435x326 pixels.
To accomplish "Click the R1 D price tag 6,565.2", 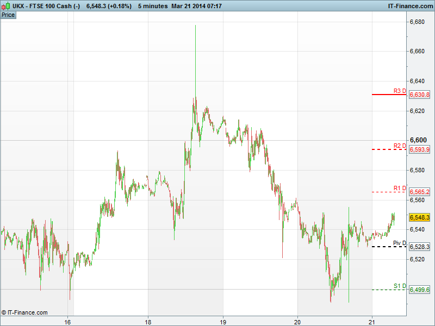I will click(419, 192).
